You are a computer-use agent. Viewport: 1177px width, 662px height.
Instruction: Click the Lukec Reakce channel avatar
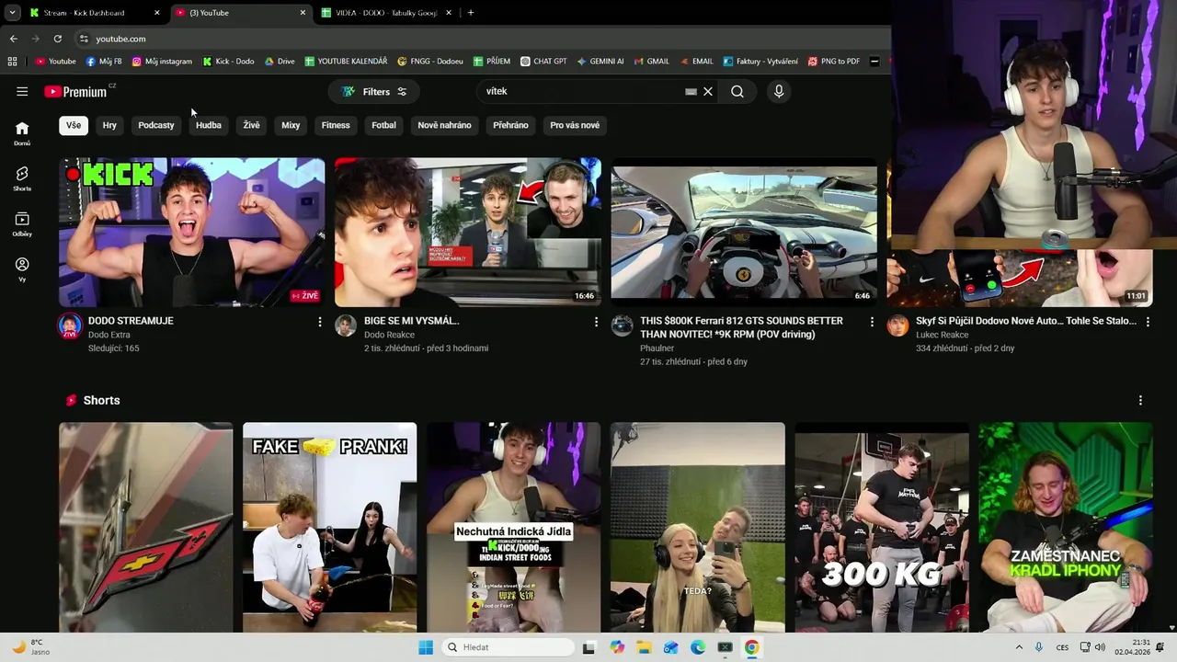tap(898, 325)
